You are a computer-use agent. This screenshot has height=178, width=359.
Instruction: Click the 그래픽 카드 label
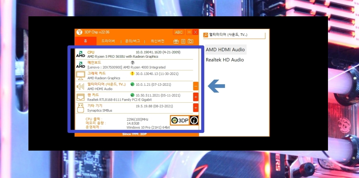click(96, 73)
